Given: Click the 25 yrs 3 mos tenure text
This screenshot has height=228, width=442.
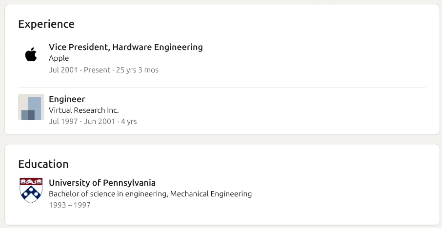Looking at the screenshot, I should coord(137,70).
